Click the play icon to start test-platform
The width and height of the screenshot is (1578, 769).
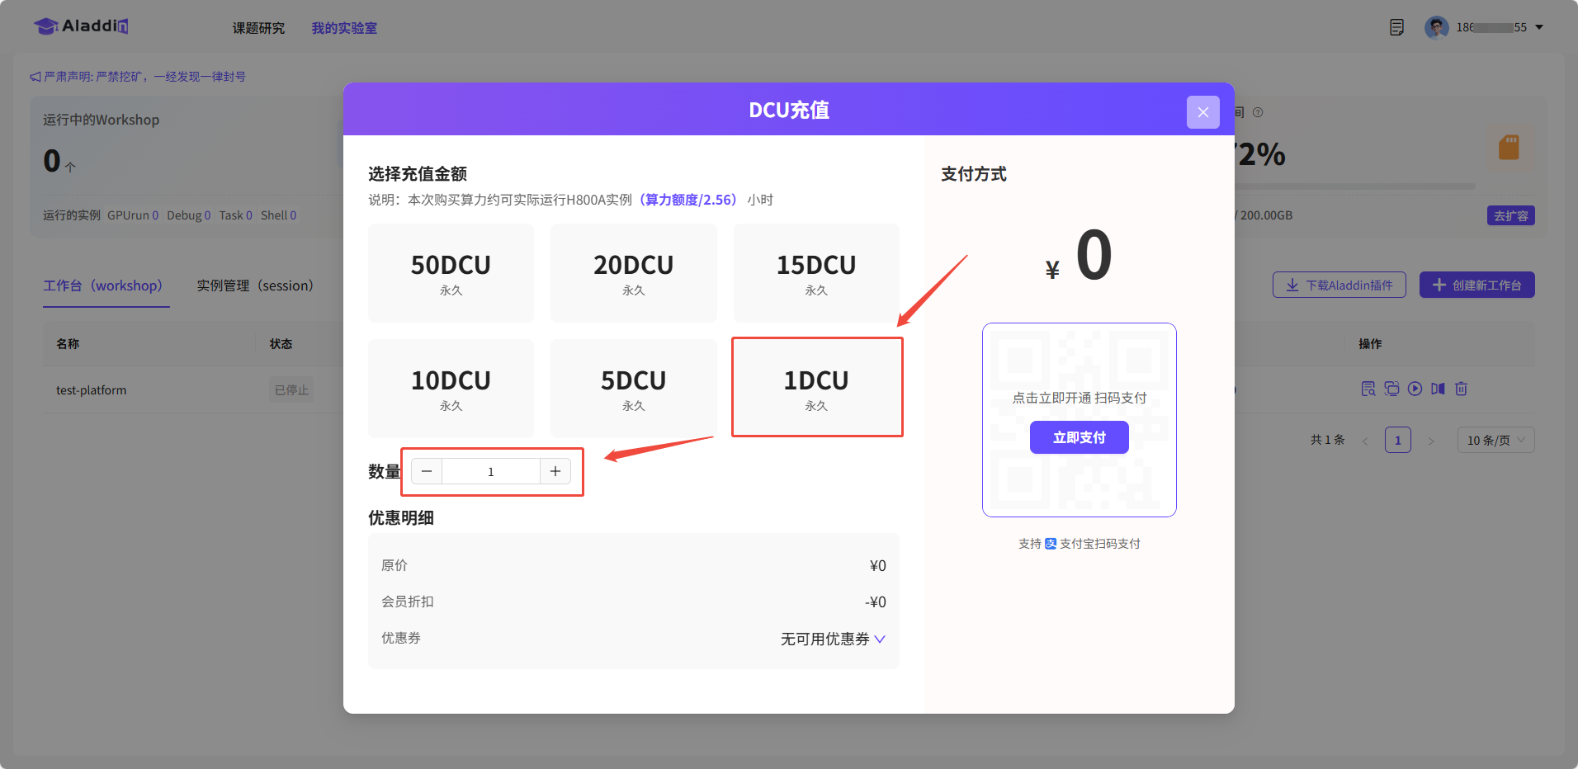click(1415, 389)
